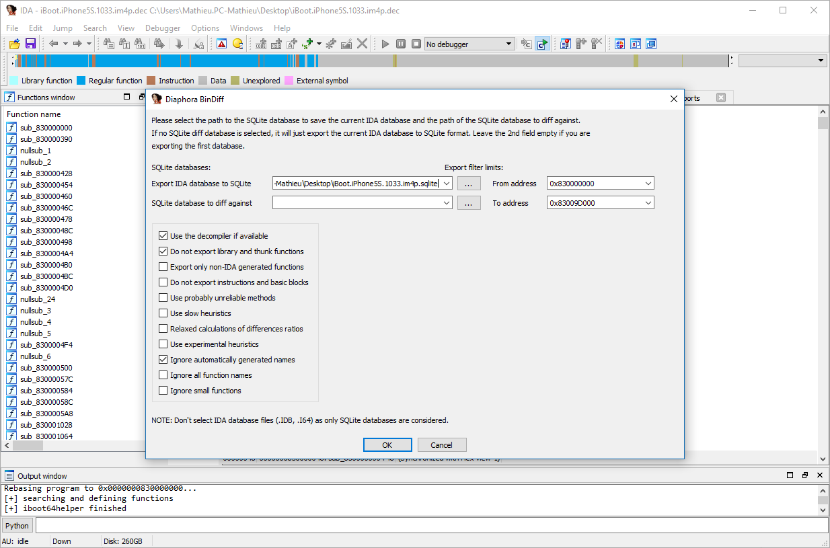Click the jump back arrow icon
Viewport: 830px width, 548px height.
[54, 44]
